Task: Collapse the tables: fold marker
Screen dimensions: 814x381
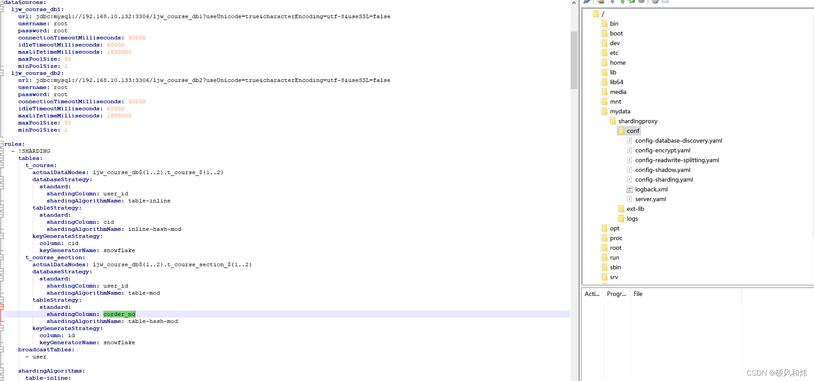Action: (2, 158)
